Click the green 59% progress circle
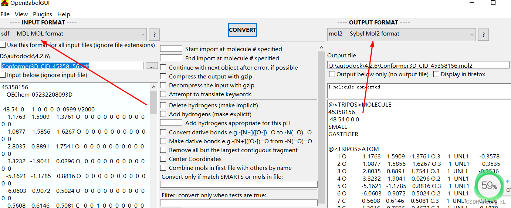 (x=489, y=186)
